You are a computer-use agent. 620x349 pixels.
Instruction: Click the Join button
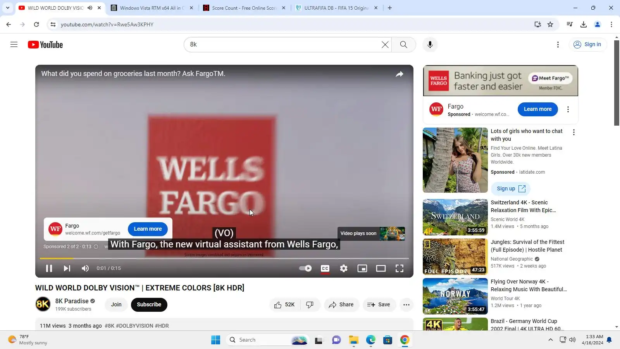point(116,305)
